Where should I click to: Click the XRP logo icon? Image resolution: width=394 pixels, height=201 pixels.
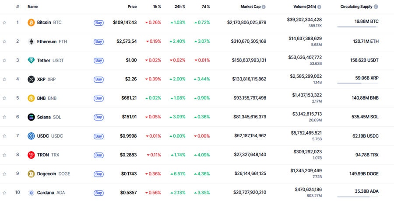[x=31, y=79]
